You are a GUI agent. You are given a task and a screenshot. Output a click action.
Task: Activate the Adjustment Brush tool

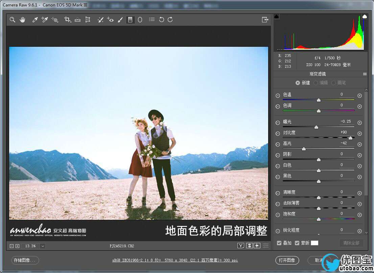click(x=120, y=20)
